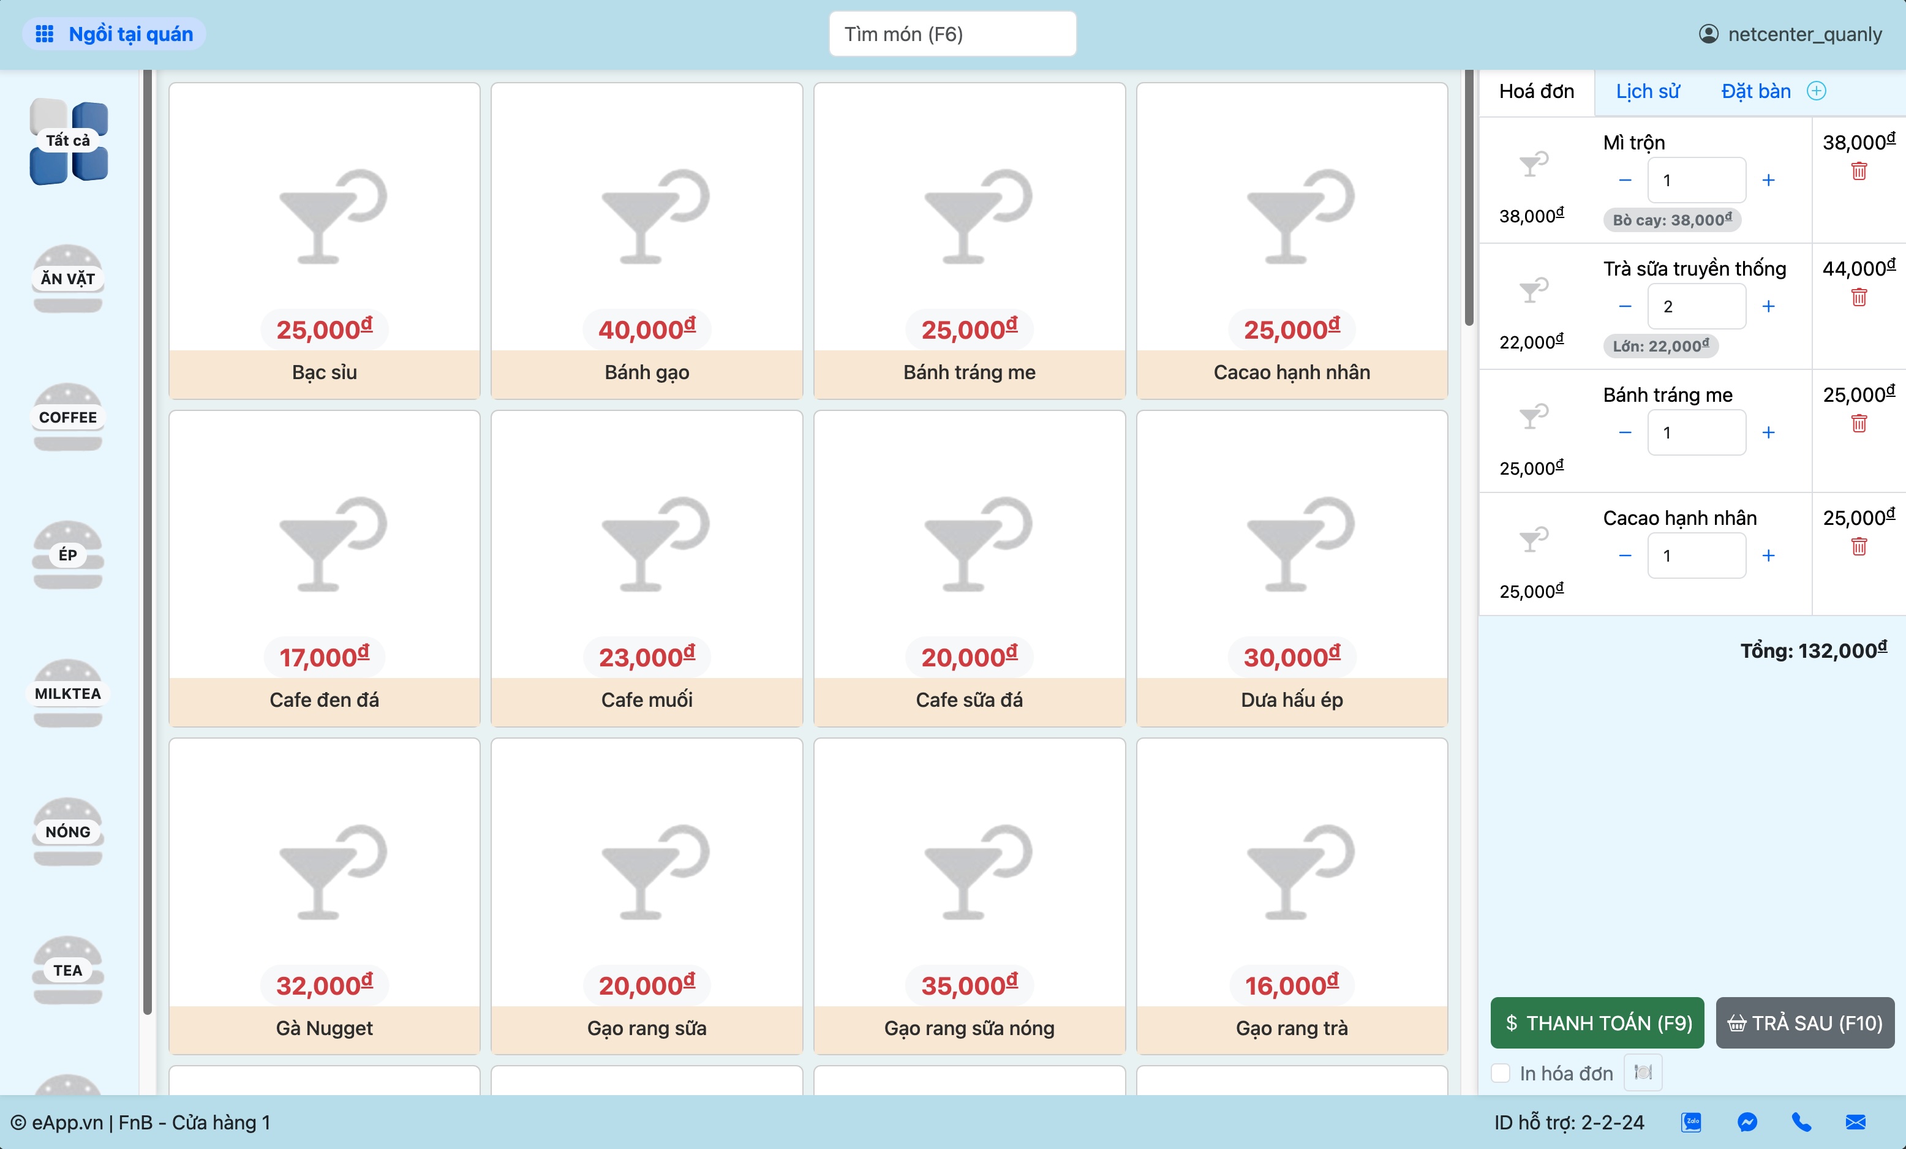Click the Tổng: 132,000đ total text
1906x1149 pixels.
pyautogui.click(x=1813, y=650)
